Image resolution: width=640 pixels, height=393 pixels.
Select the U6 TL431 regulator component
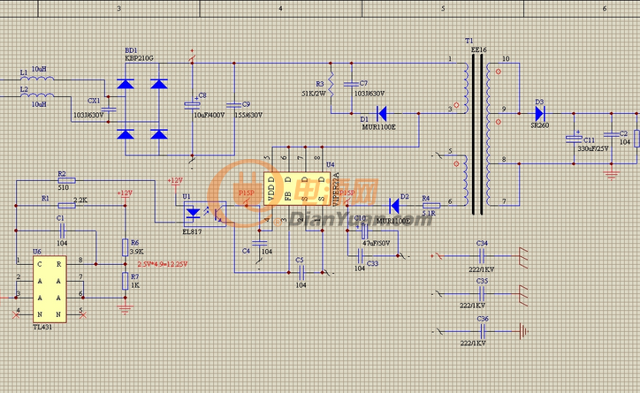[x=48, y=289]
